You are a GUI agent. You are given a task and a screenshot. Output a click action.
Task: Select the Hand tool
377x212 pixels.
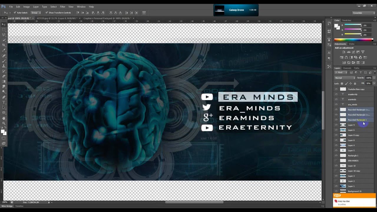coord(4,118)
